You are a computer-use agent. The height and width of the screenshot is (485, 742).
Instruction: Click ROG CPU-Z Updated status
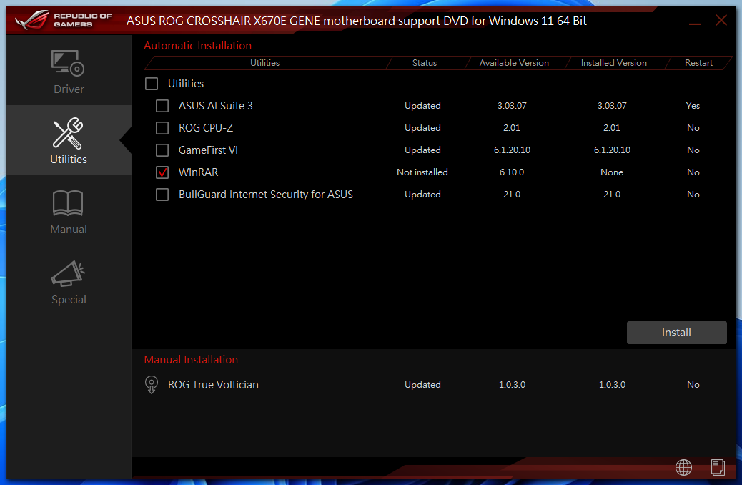click(422, 128)
